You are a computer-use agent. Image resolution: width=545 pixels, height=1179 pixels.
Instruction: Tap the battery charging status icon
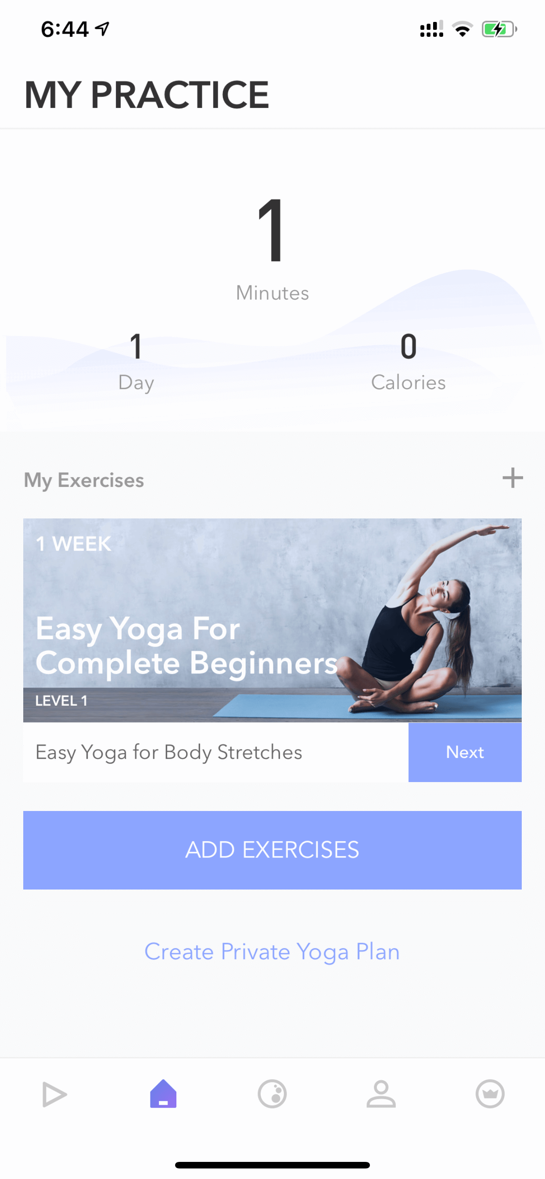(x=499, y=29)
